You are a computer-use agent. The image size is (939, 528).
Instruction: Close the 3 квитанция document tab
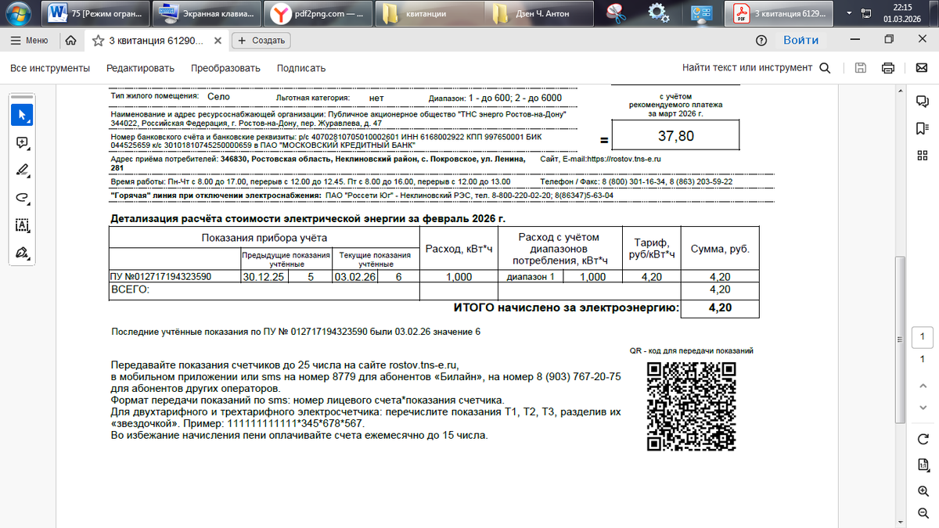217,40
